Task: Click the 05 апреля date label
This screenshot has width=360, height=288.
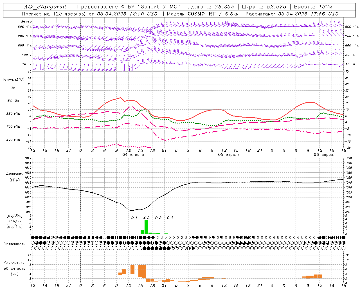Action: [x=229, y=155]
